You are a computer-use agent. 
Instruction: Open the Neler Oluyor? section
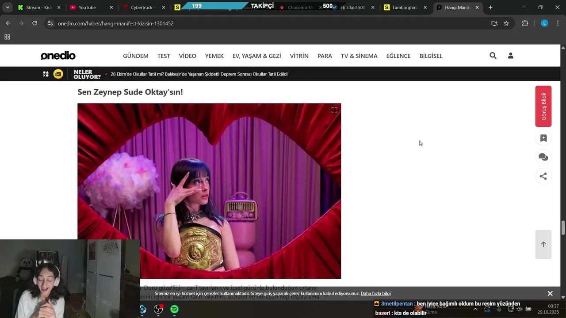tap(87, 74)
